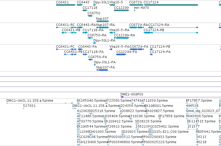Image resolution: width=221 pixels, height=146 pixels.
Task: Select protein Dpy-30L1-PA label
Action: 105,62
